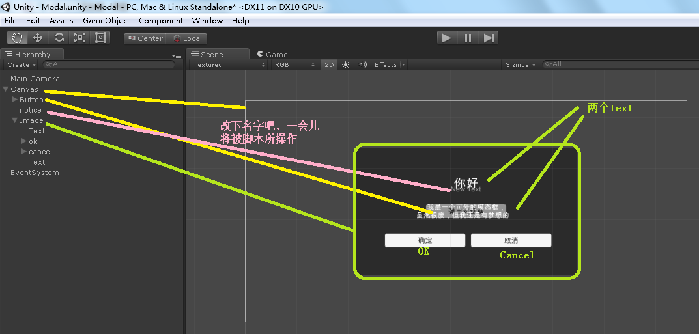This screenshot has height=334, width=699.
Task: Select the Scale tool
Action: [79, 38]
